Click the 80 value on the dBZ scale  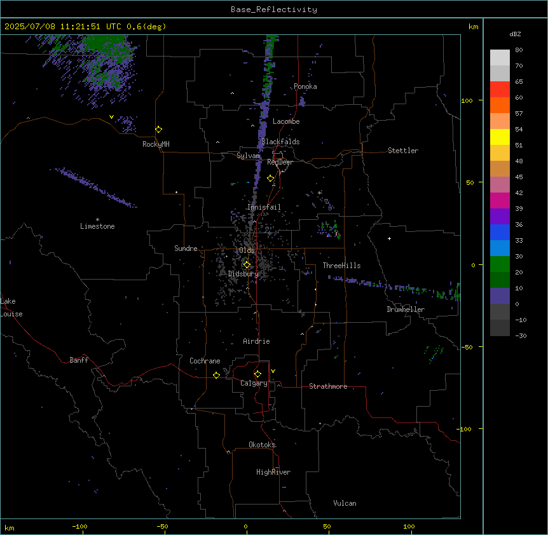(519, 50)
